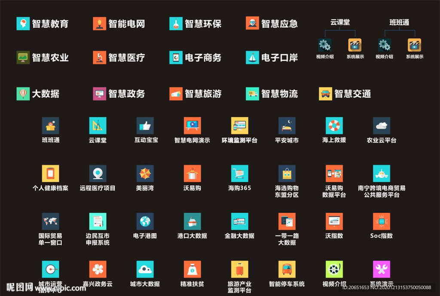
Task: Open the 智慧交通 (Smart Transport) icon
Action: [325, 93]
